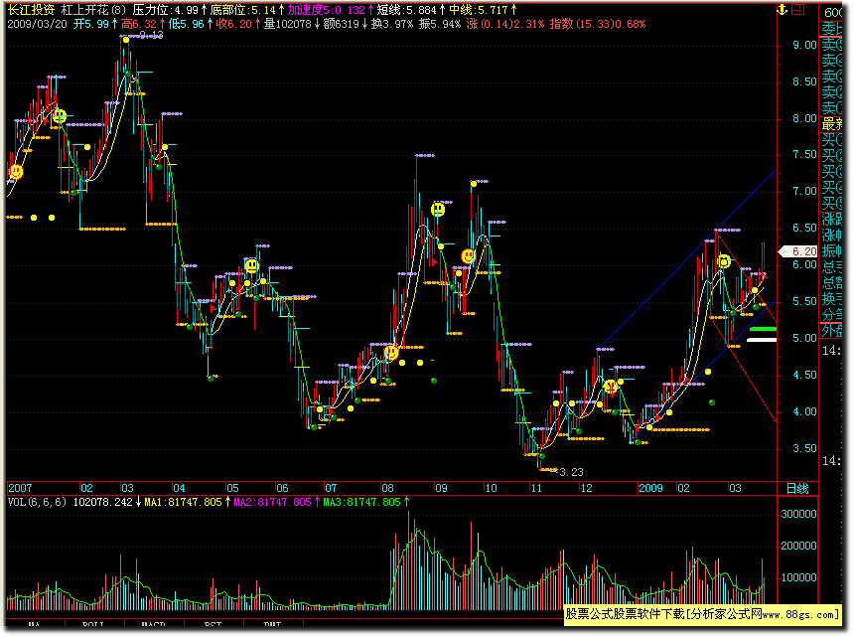Select the red smiley marker near month 08
The width and height of the screenshot is (854, 637).
[x=390, y=353]
